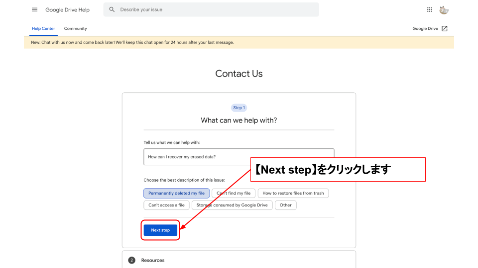Choose "How to restore files from trash"
Viewport: 478px width, 268px height.
(293, 193)
